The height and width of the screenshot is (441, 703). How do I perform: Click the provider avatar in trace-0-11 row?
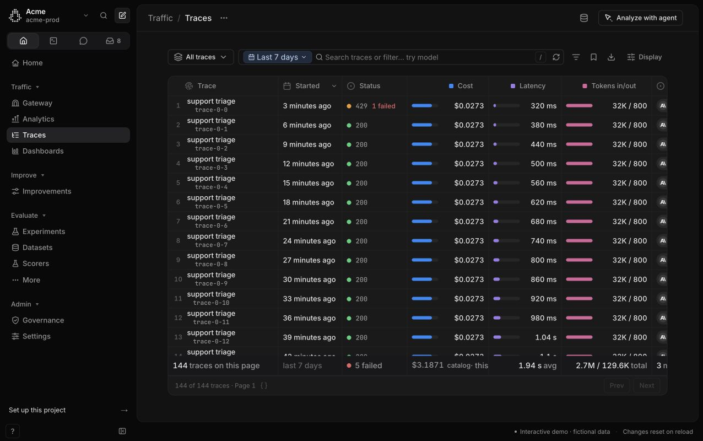(x=662, y=318)
